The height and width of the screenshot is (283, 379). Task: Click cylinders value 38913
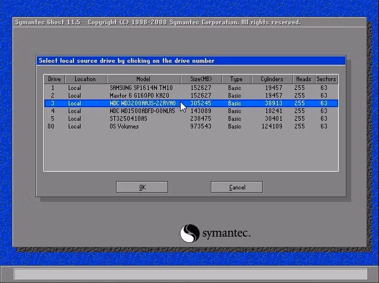coord(274,103)
